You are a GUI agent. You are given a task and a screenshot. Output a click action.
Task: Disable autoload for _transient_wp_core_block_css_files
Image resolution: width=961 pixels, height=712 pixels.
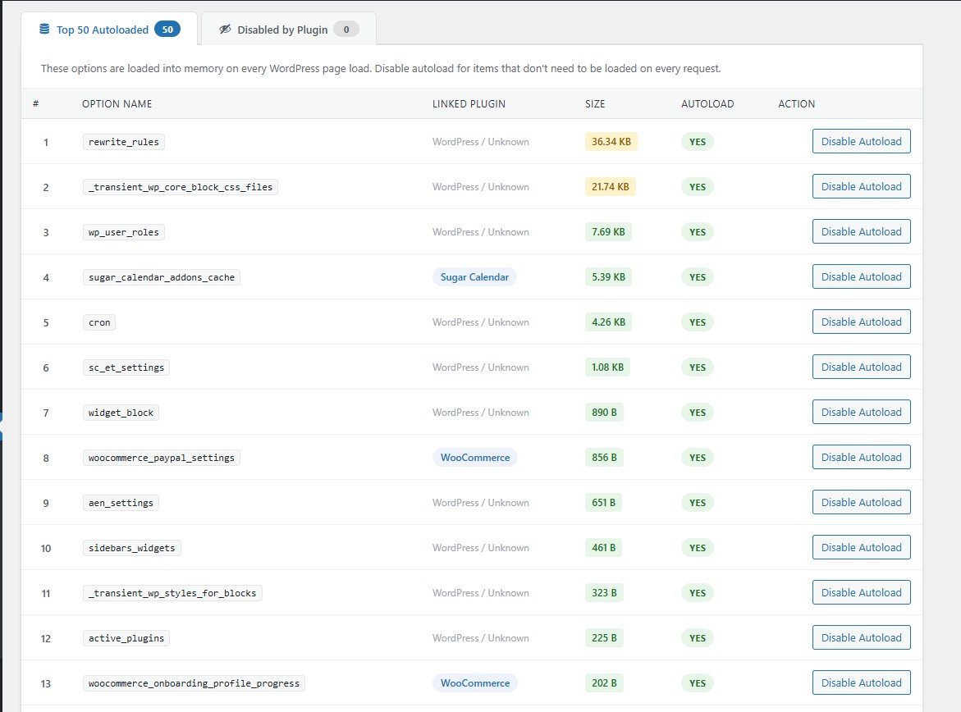861,186
